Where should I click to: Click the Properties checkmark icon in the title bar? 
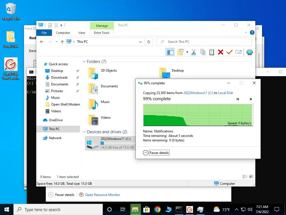50,25
